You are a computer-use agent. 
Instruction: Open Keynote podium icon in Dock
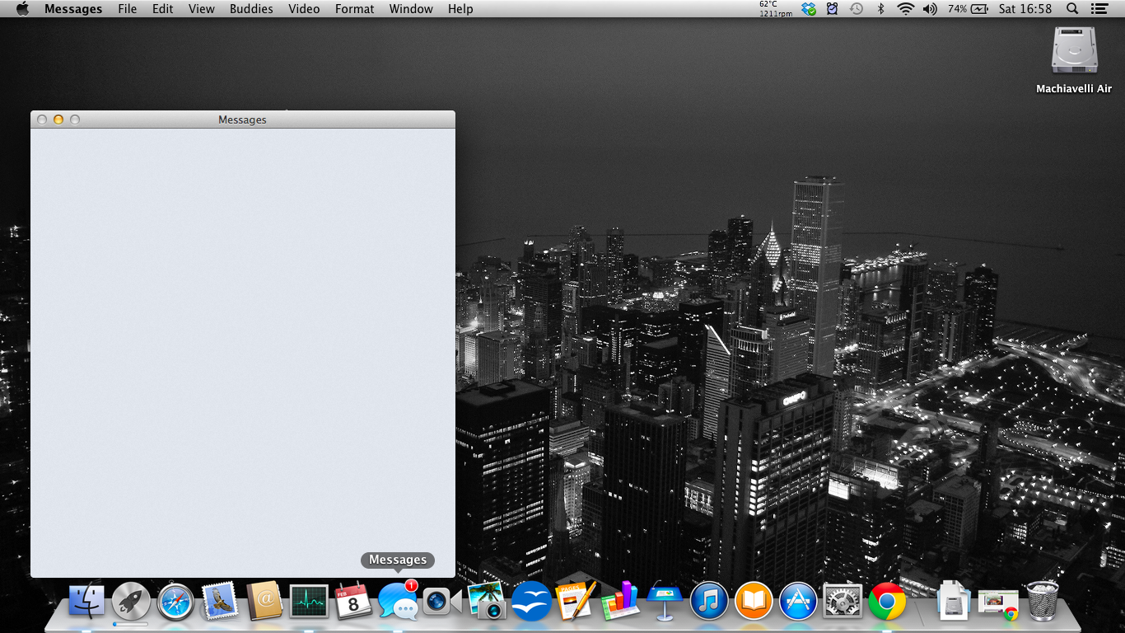point(665,601)
